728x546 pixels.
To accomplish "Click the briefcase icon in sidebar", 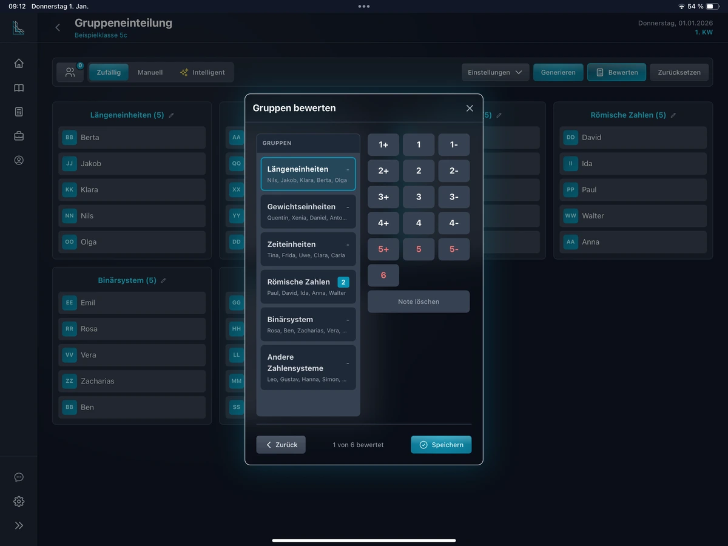I will point(19,136).
